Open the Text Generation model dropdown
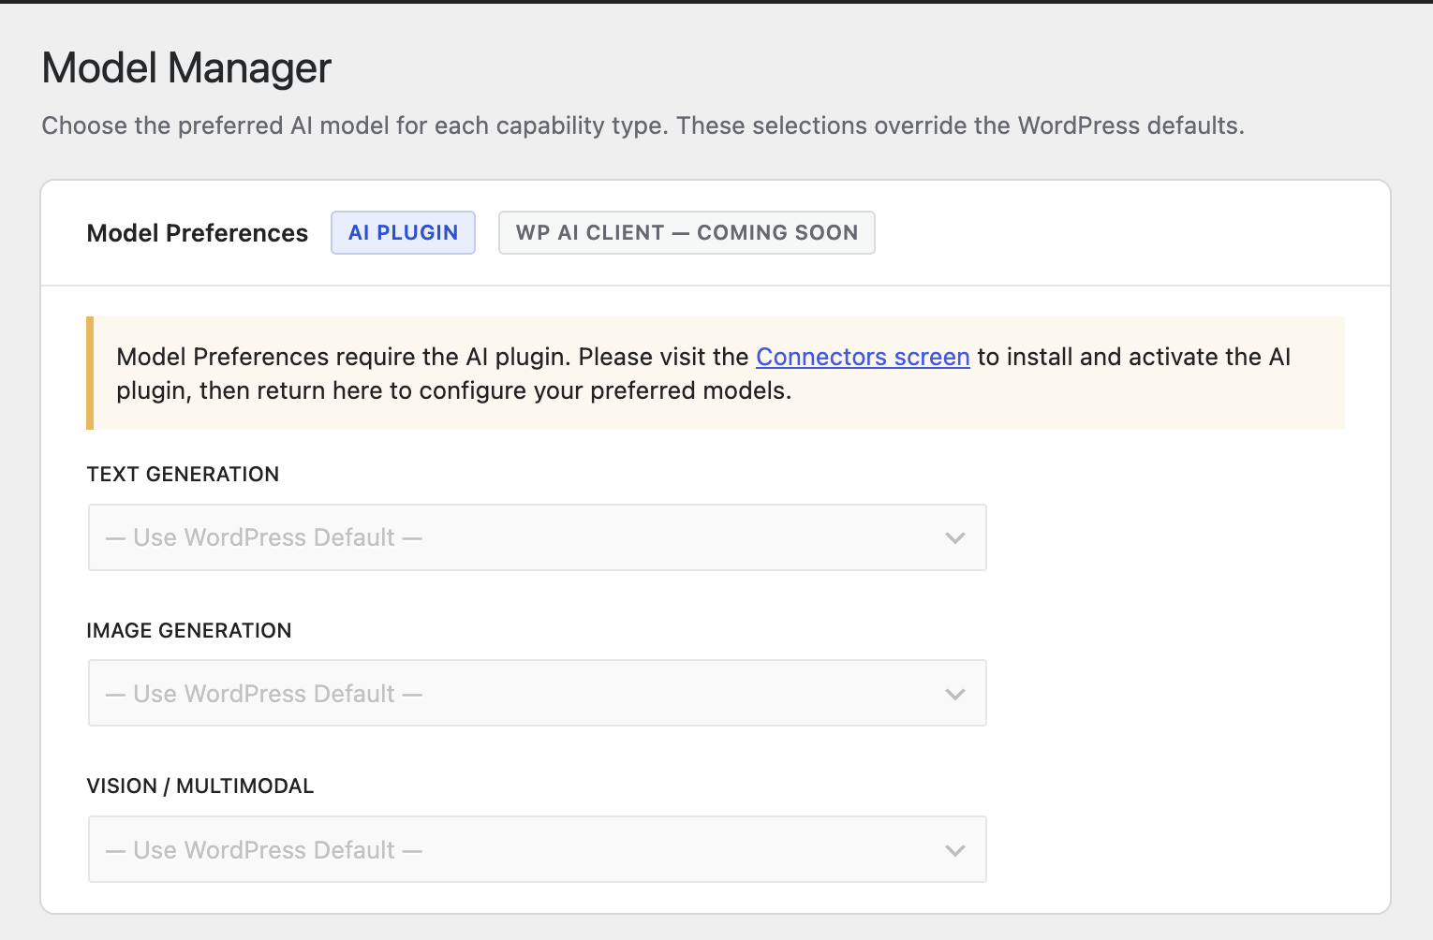This screenshot has height=940, width=1433. [538, 537]
